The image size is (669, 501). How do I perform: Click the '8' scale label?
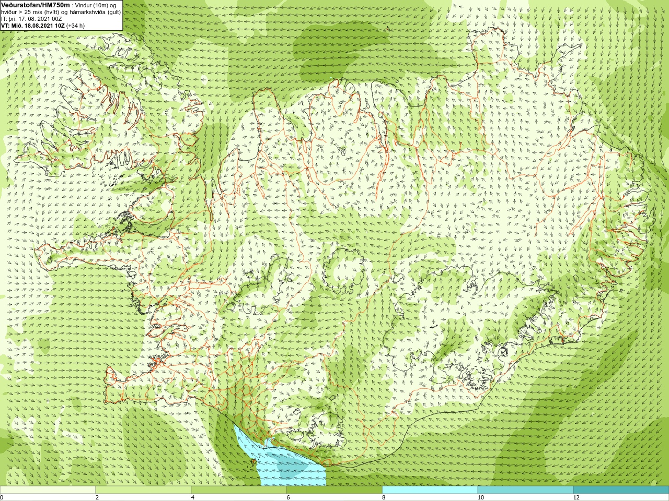click(384, 497)
